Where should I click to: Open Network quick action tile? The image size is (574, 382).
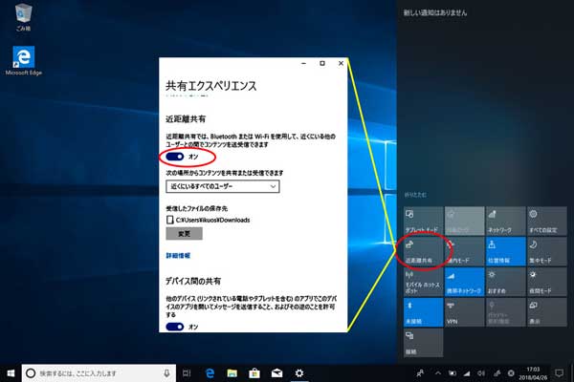pyautogui.click(x=505, y=222)
